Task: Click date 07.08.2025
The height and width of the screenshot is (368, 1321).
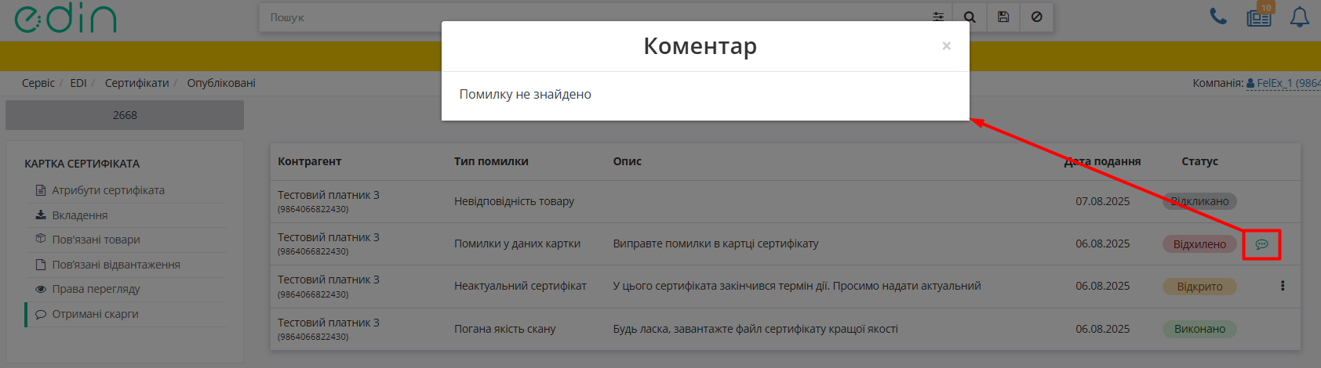Action: pos(1102,201)
